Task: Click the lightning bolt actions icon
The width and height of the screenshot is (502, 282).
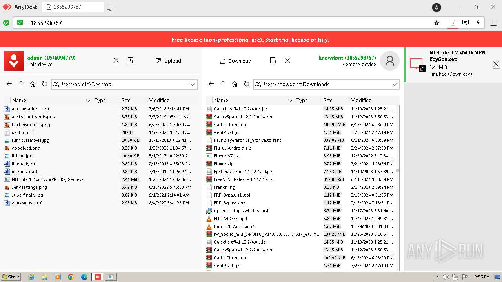Action: (x=478, y=23)
